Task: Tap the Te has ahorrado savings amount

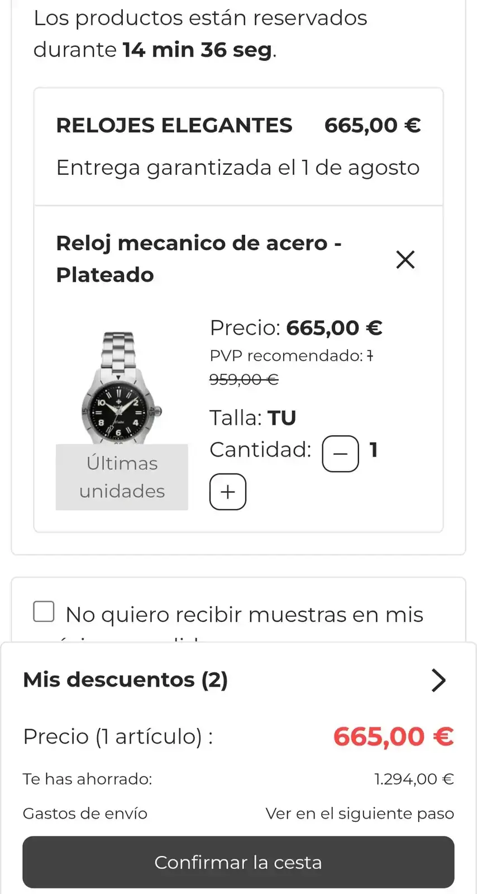Action: [x=414, y=779]
